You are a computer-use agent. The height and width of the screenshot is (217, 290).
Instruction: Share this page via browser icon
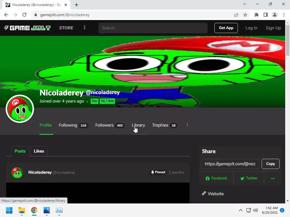coord(236,15)
